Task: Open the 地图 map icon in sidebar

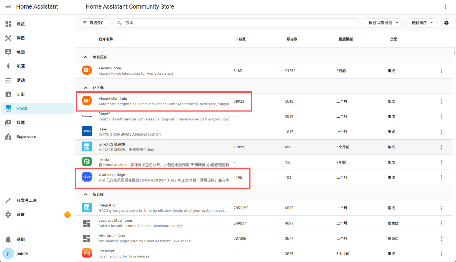Action: pos(8,52)
